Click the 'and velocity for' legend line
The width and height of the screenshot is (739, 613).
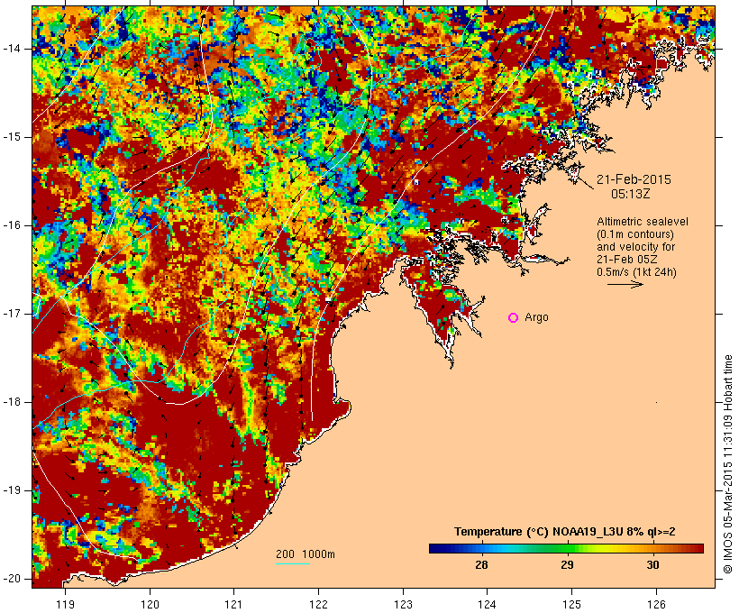coord(635,247)
